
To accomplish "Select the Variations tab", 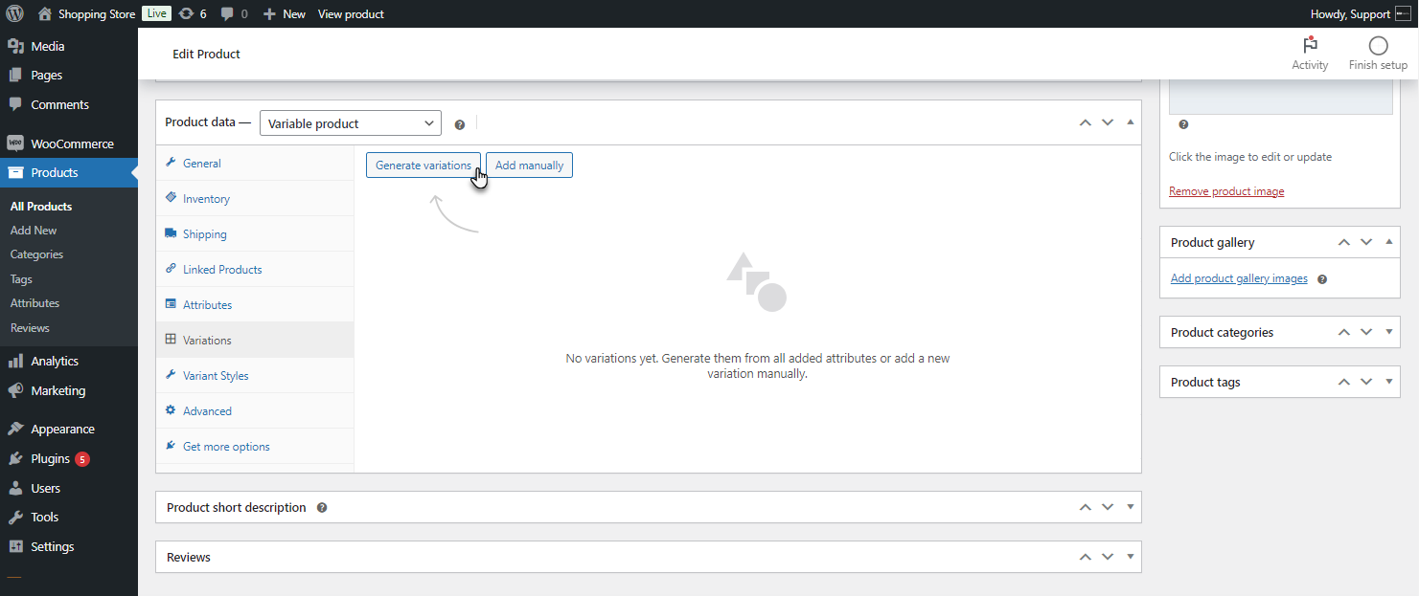I will click(x=255, y=341).
